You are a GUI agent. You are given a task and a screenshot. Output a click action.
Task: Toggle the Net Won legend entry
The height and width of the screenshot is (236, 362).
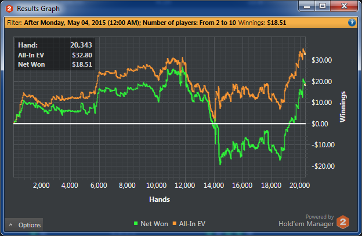[151, 224]
